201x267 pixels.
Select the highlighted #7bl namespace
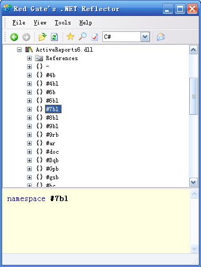[x=53, y=109]
